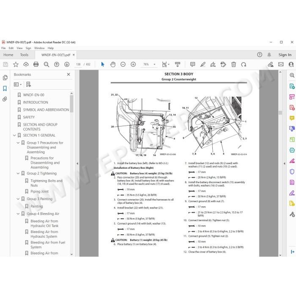Screen dimensions: 296x296
Task: Open the Edit menu
Action: click(11, 48)
